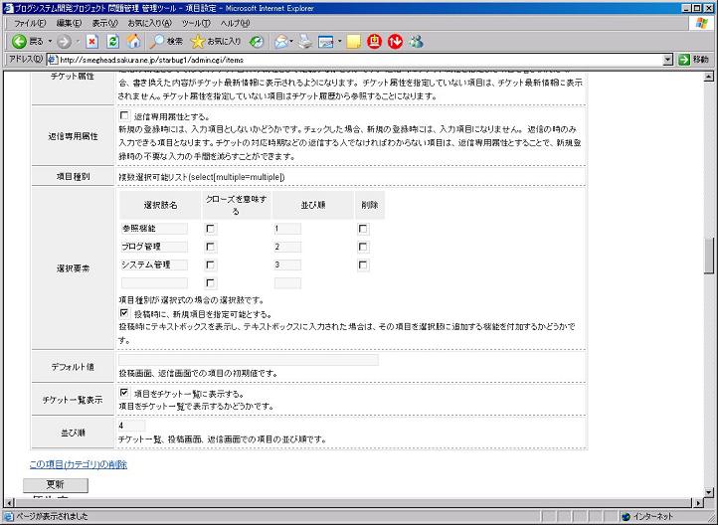Viewport: 718px width, 525px height.
Task: Enable the 返信専用属性とする checkbox
Action: click(124, 116)
